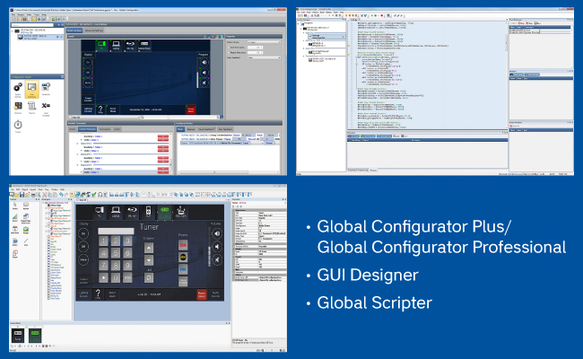Select the Timers clock icon
Viewport: 583px width, 359px height.
18,125
